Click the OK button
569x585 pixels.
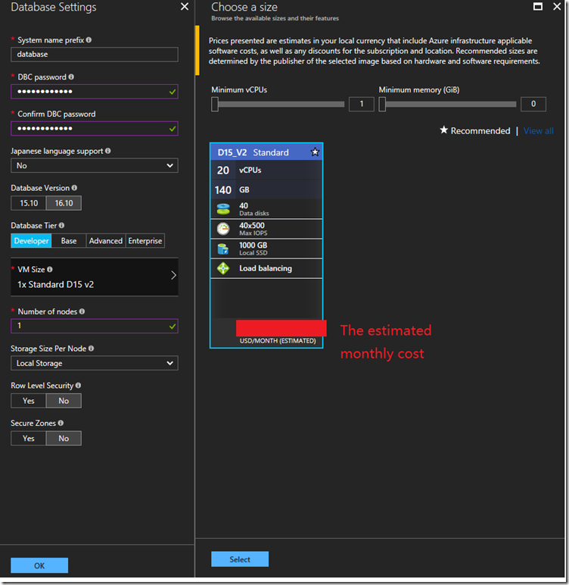tap(39, 565)
